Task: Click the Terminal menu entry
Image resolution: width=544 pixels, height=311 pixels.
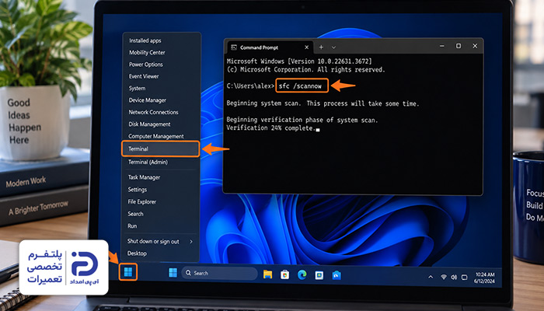Action: (x=160, y=149)
